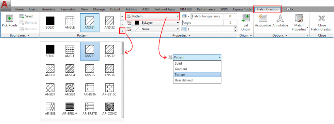Click None background color swatch
The height and width of the screenshot is (124, 334).
click(x=137, y=29)
